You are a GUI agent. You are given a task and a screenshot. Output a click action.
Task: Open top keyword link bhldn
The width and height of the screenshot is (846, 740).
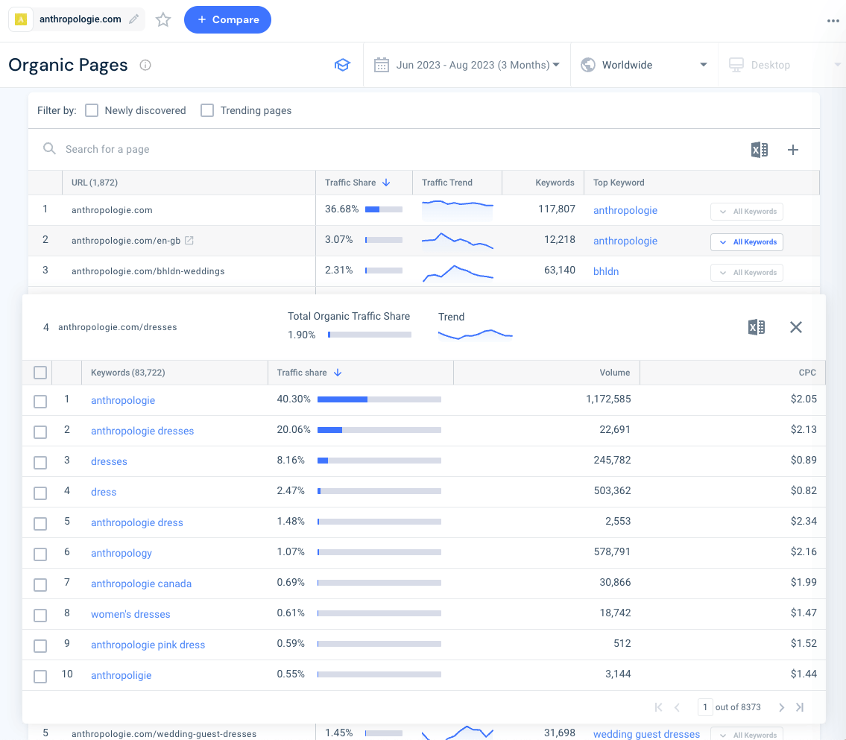tap(606, 271)
